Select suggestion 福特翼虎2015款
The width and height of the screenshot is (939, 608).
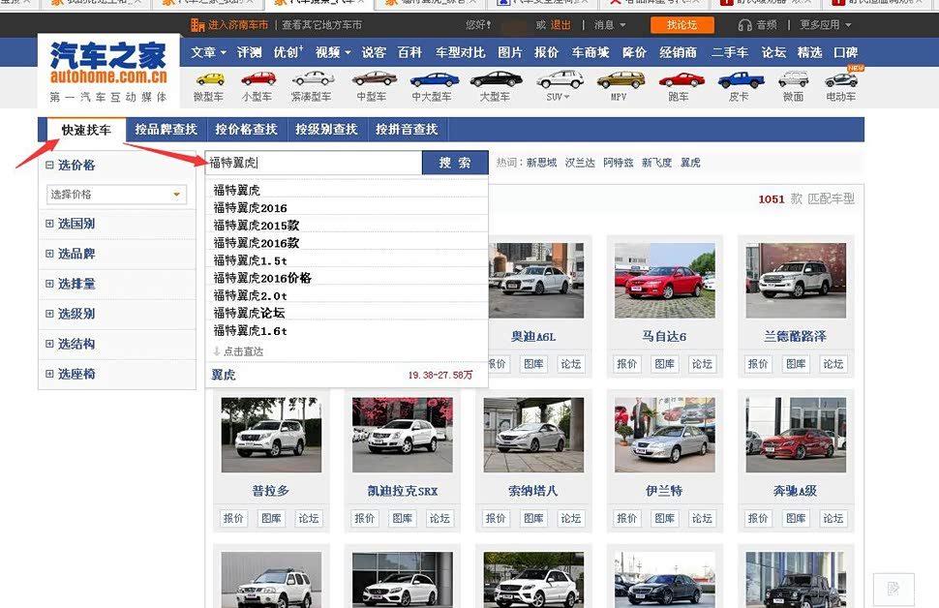[348, 226]
